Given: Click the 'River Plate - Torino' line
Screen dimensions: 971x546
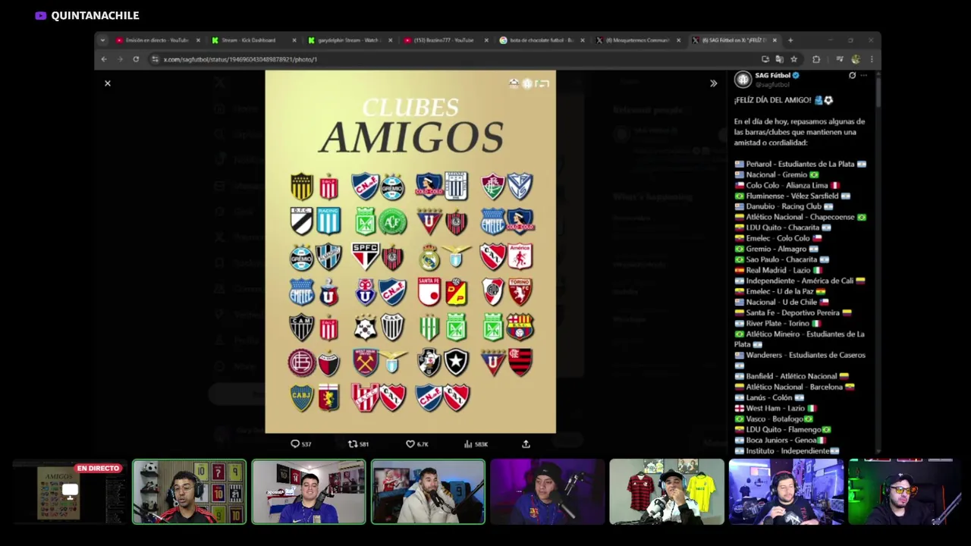Looking at the screenshot, I should coord(778,323).
